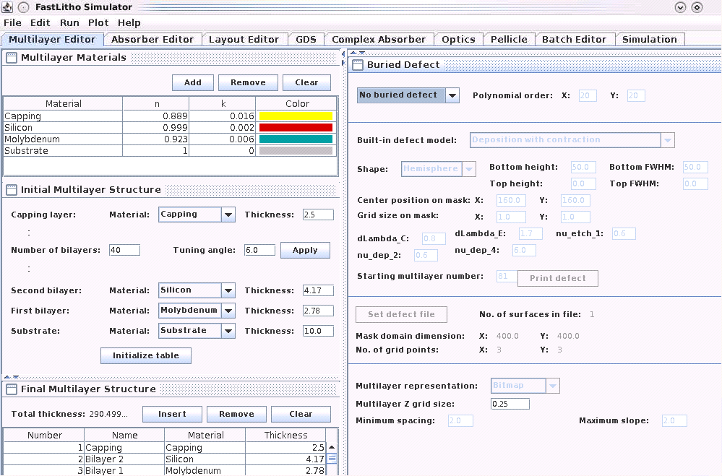Click the scroll-up arrow of the Final Multilayer table
Viewport: 722px width, 476px height.
point(332,448)
